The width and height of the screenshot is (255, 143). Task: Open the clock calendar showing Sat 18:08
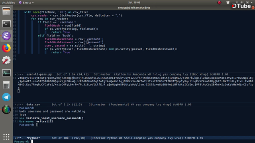[134, 2]
